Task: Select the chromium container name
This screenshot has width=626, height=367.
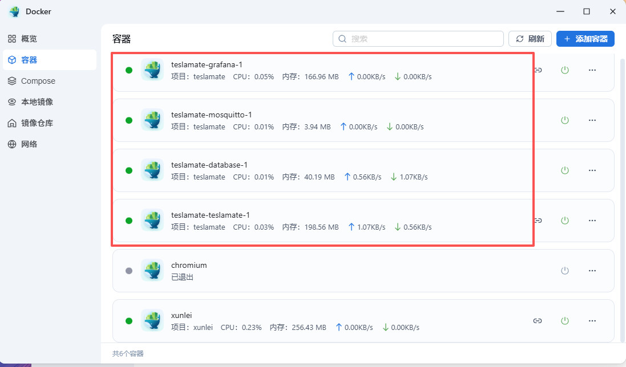Action: 189,266
